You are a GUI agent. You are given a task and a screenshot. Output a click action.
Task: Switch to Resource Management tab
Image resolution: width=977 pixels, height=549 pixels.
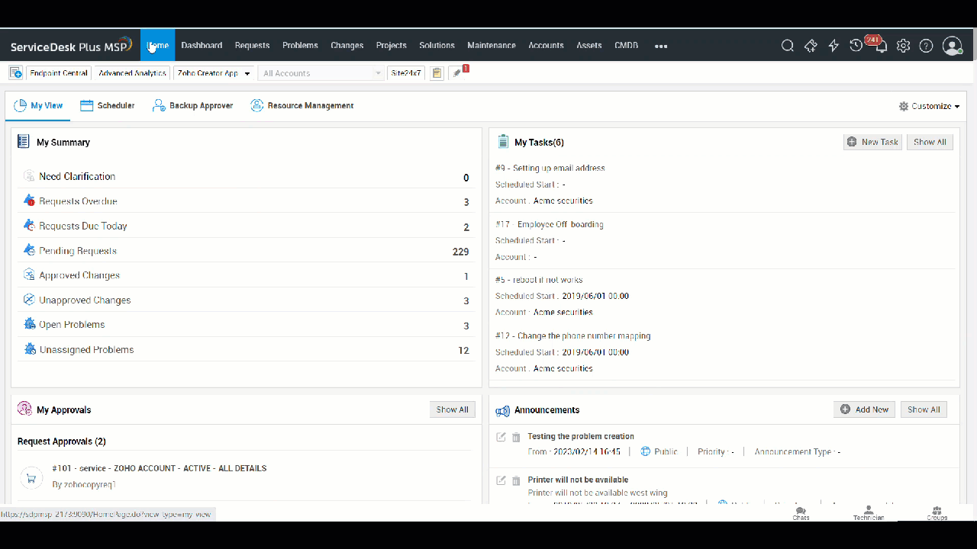301,106
